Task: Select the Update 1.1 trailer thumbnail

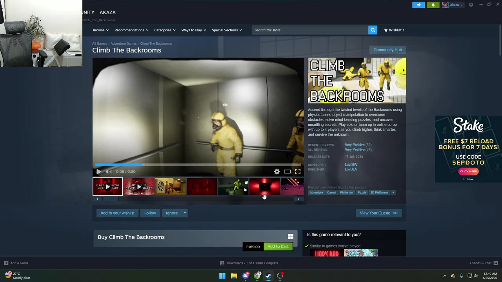Action: 139,186
